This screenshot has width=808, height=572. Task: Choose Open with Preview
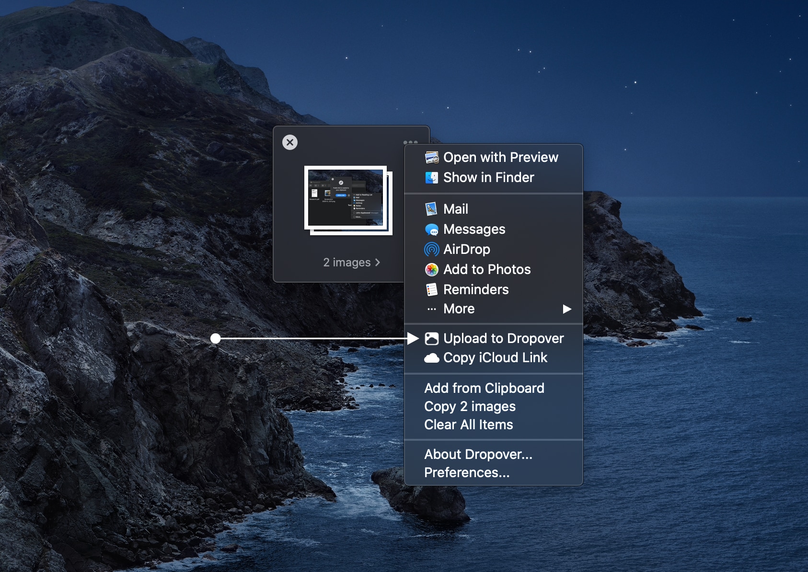pos(494,158)
